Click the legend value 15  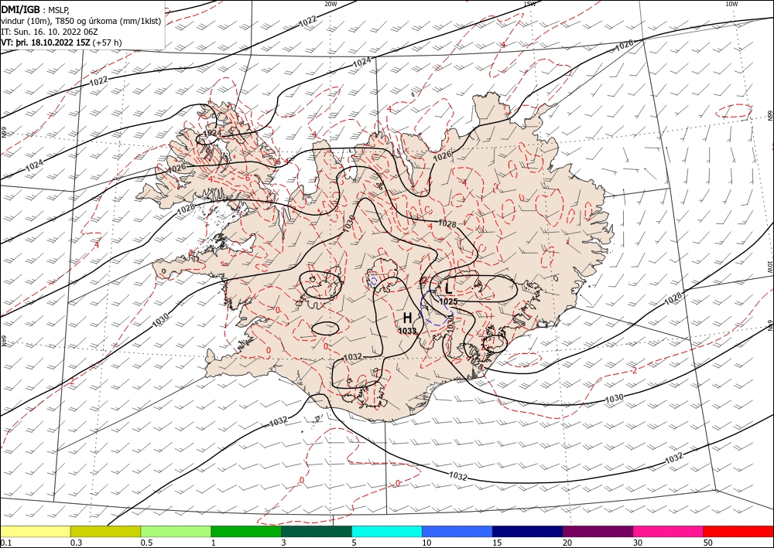click(x=497, y=543)
